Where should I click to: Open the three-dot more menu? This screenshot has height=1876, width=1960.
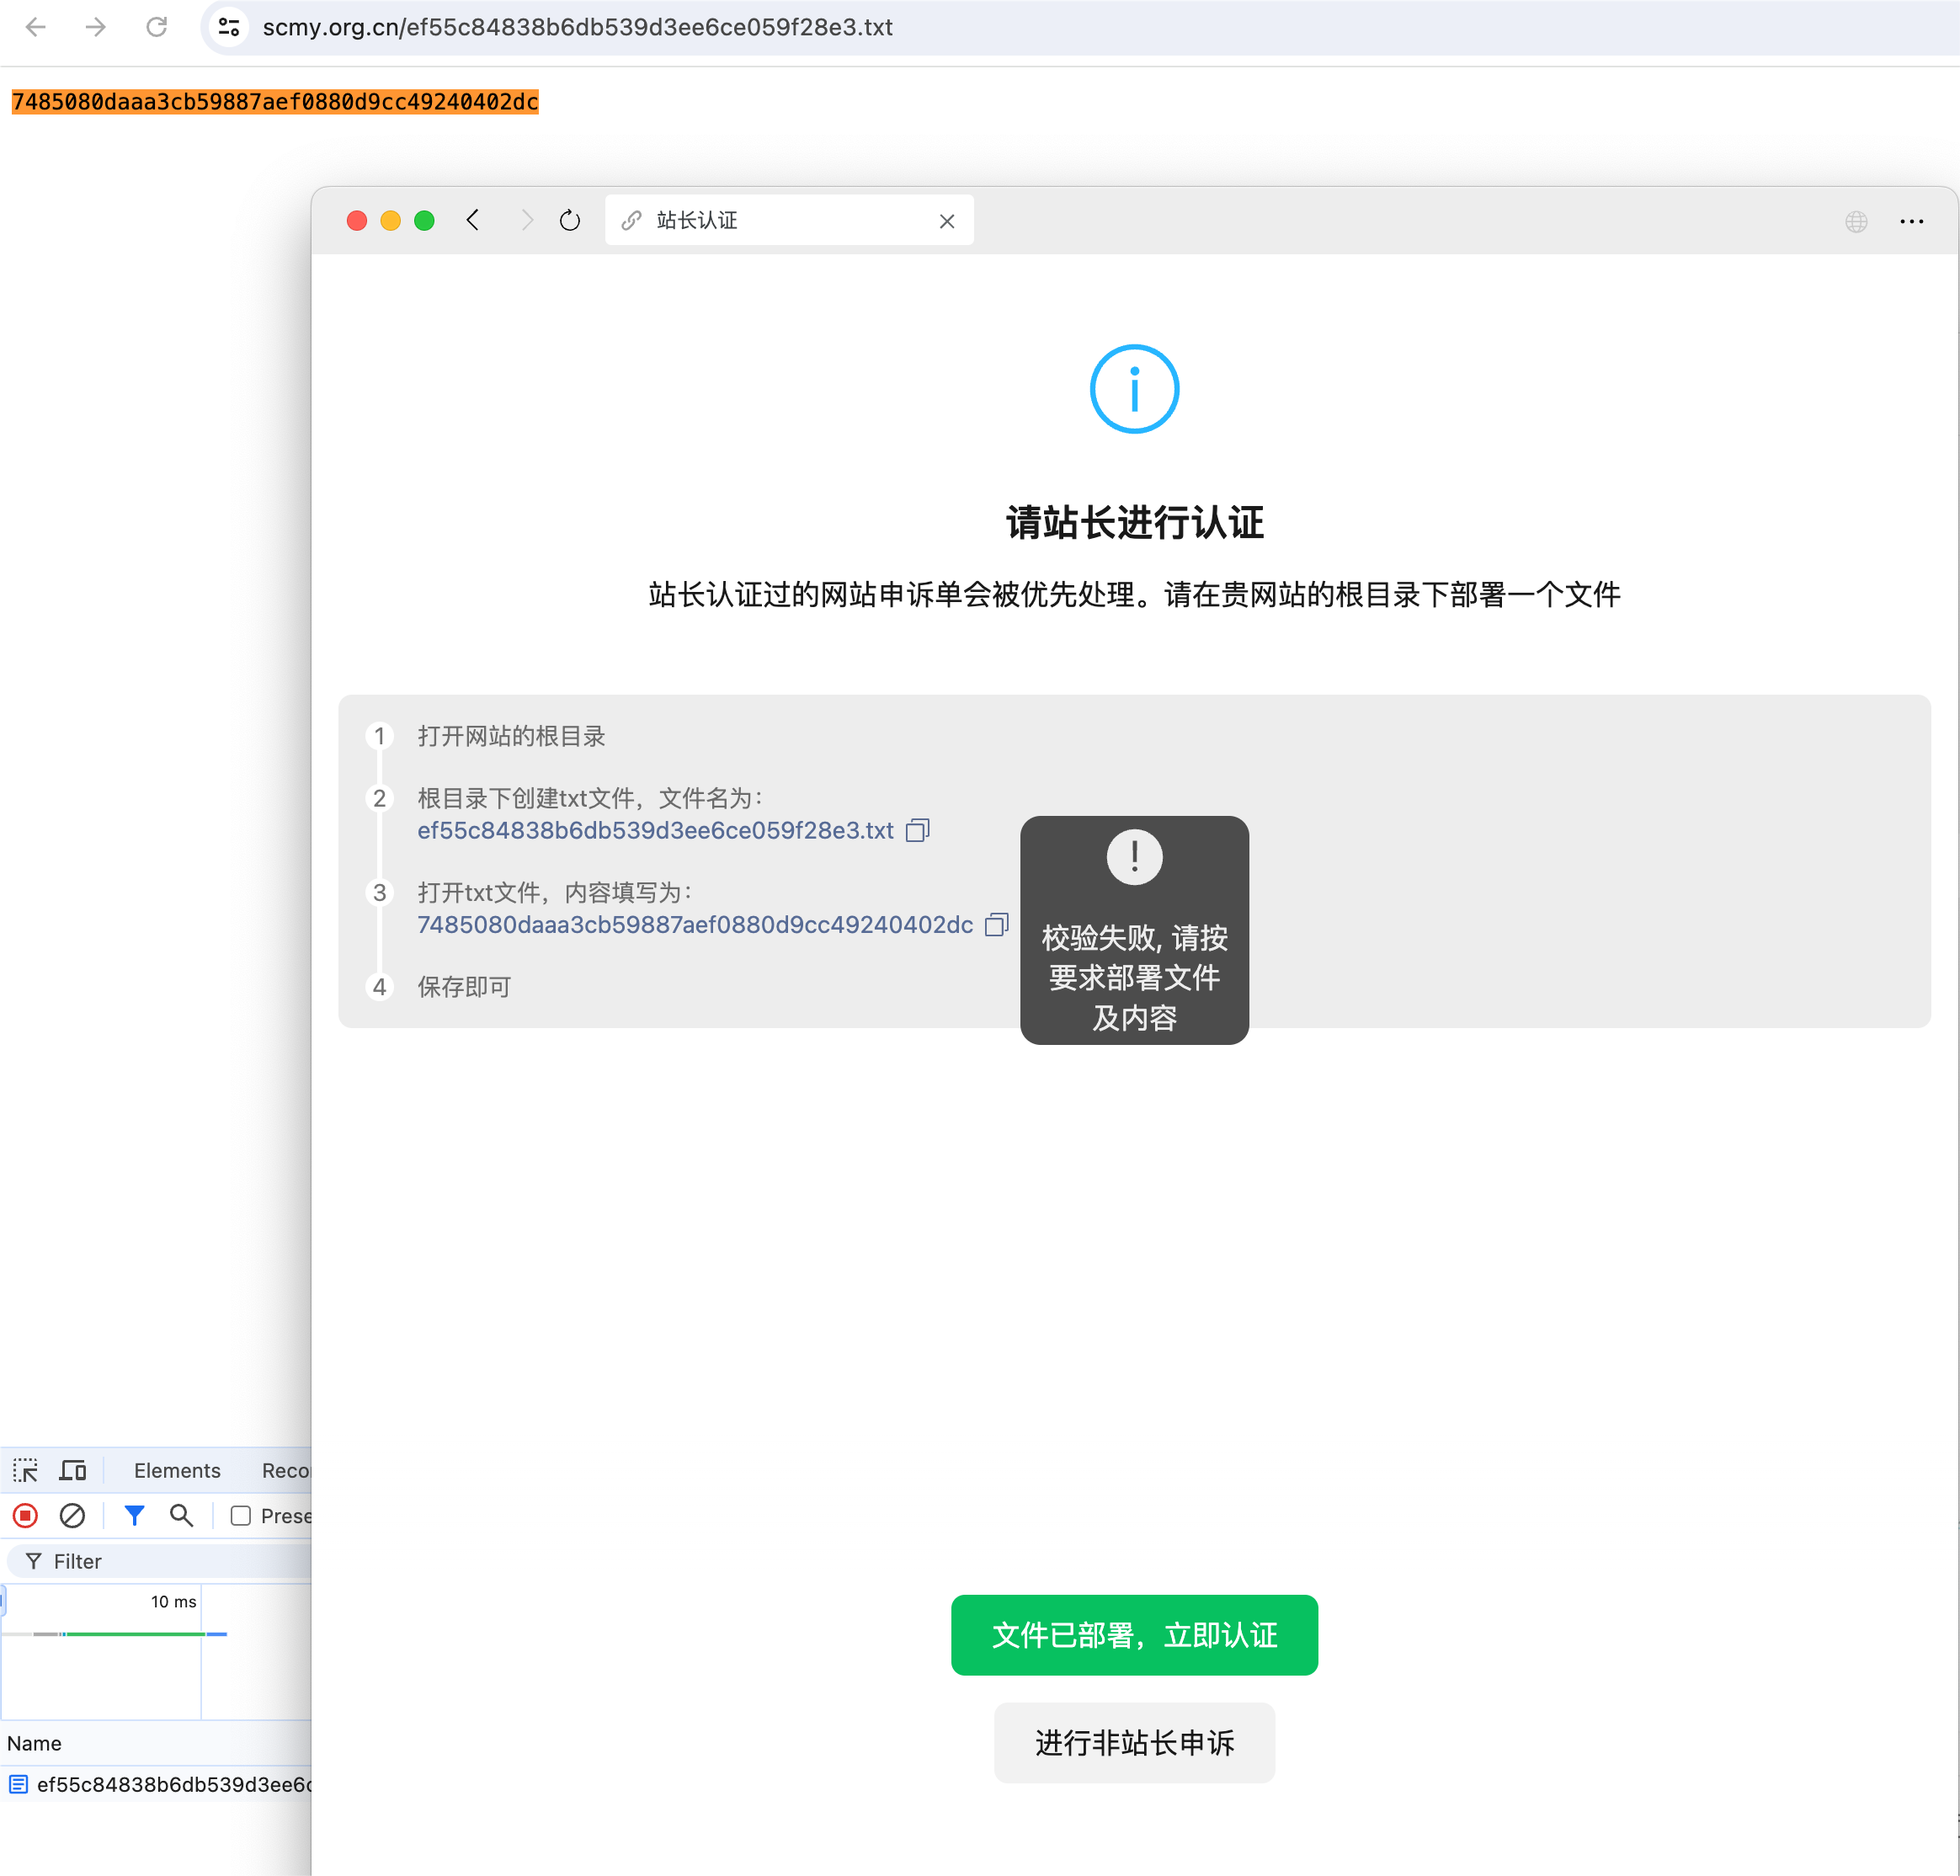(1911, 222)
